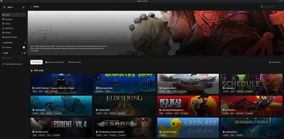Click the Hydra app icon in the title bar

pos(2,1)
